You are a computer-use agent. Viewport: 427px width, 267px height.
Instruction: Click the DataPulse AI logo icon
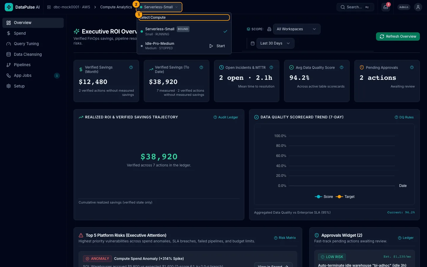tap(9, 7)
